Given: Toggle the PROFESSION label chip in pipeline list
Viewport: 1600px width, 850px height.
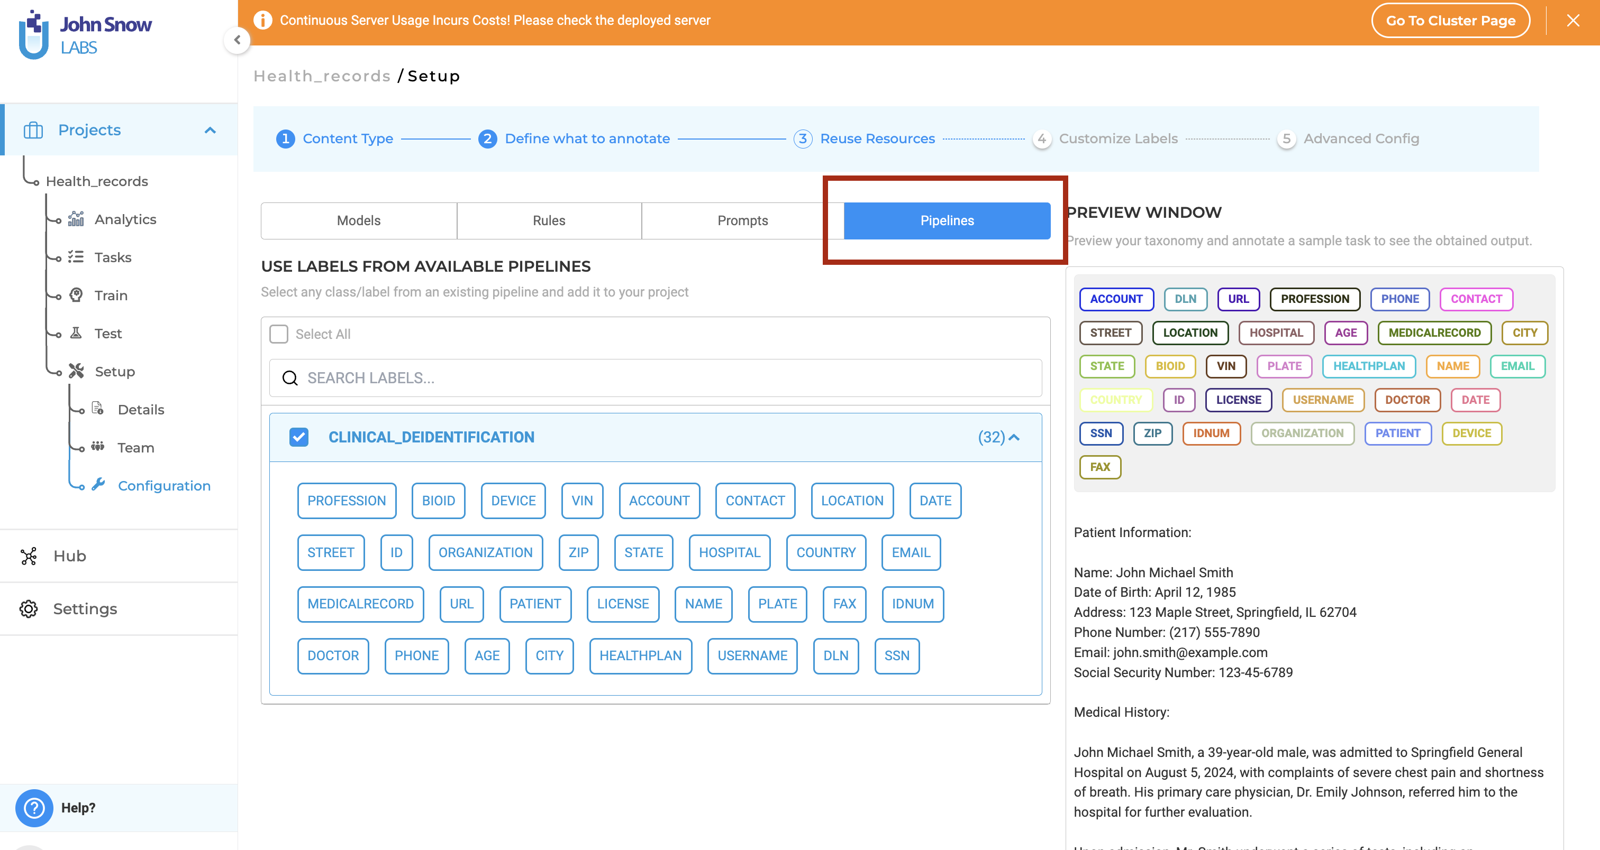Looking at the screenshot, I should (347, 501).
